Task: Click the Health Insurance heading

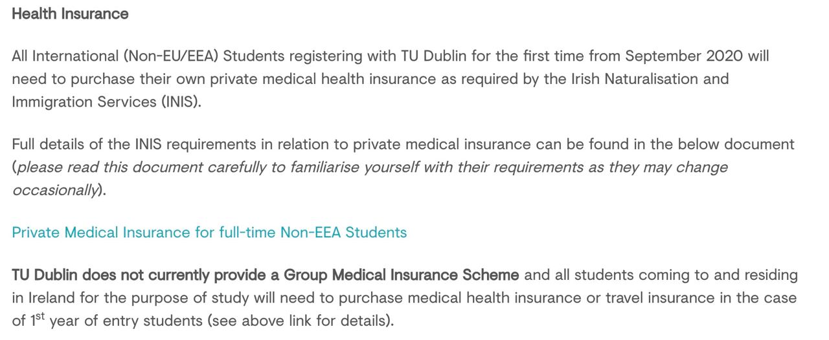Action: click(x=70, y=14)
